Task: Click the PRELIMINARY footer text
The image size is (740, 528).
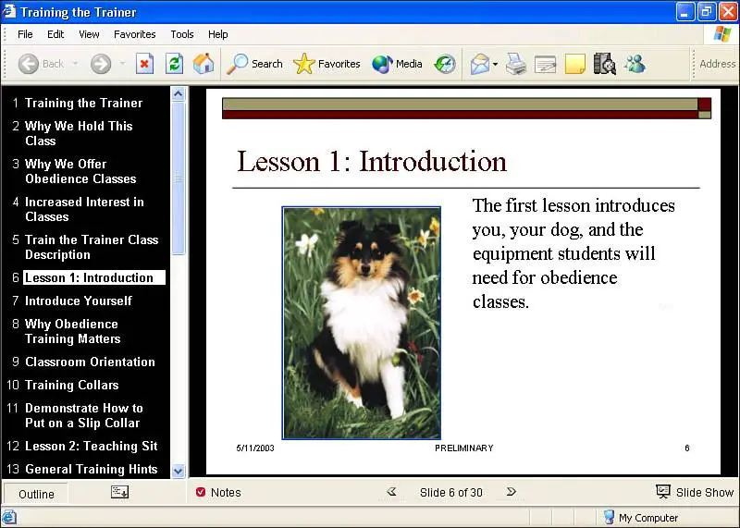Action: 464,448
